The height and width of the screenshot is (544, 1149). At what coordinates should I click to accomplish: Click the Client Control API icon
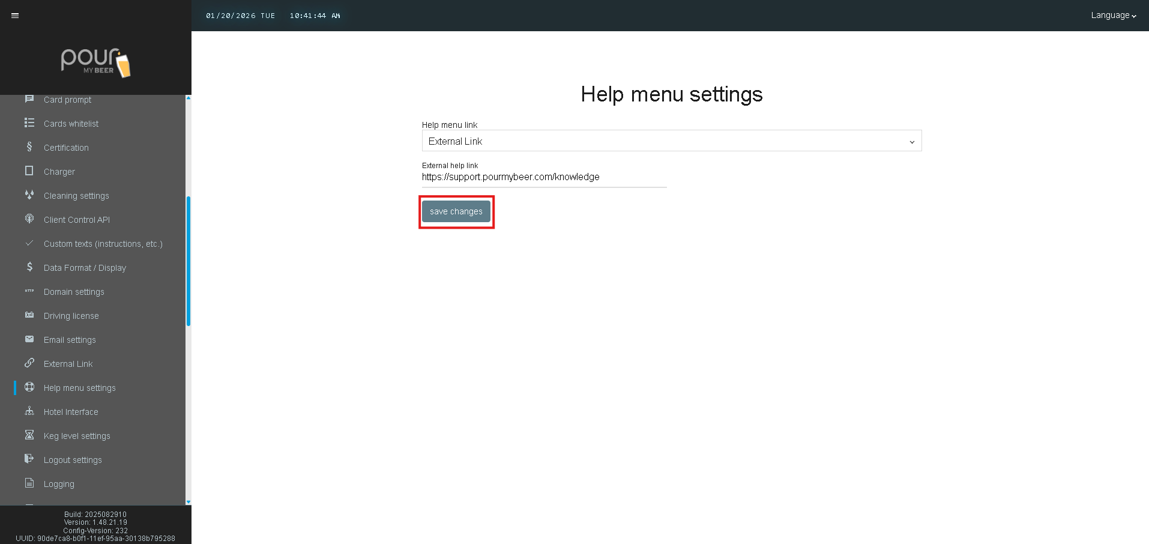click(29, 219)
